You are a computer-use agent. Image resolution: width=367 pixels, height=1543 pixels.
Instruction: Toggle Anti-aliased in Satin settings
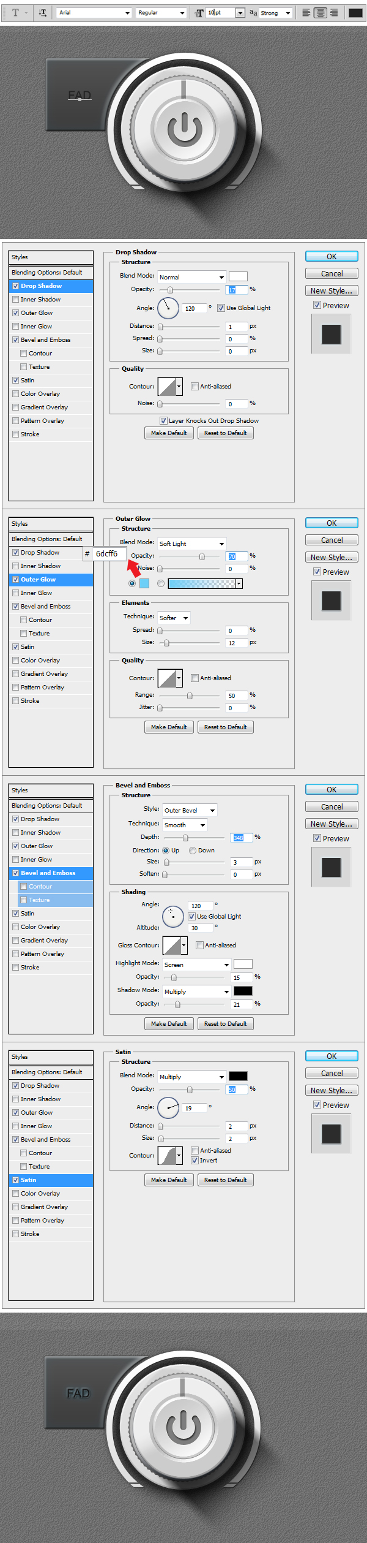pyautogui.click(x=195, y=1150)
